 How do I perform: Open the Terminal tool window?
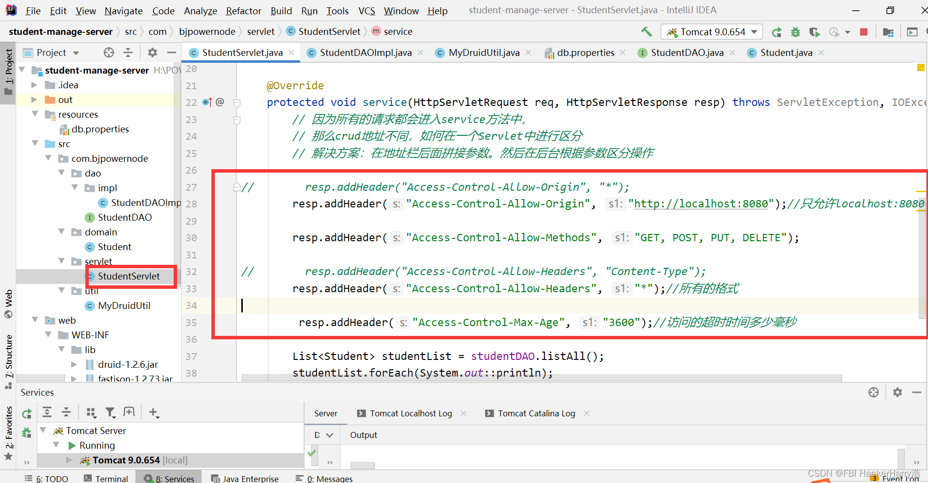pos(111,478)
